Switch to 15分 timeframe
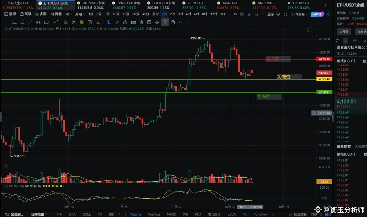Screen dimensions: 367x217 [126, 14]
